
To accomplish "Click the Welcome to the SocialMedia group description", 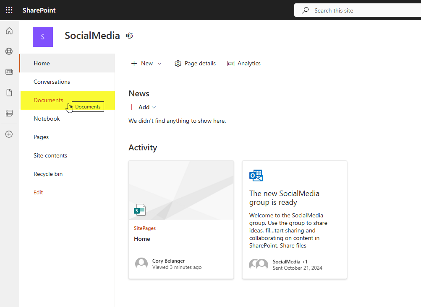I will tap(288, 230).
